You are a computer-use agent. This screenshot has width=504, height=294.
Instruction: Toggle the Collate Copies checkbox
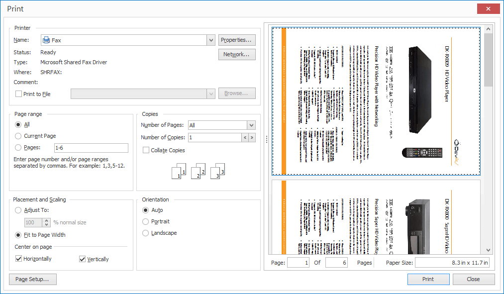coord(146,150)
